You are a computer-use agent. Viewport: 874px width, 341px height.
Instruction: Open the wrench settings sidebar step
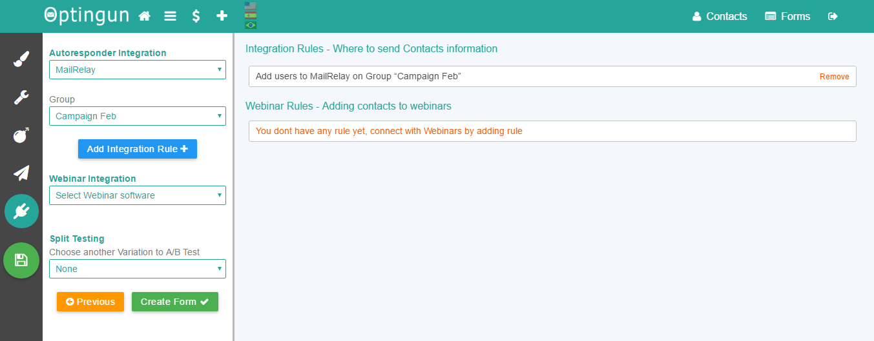pos(21,97)
